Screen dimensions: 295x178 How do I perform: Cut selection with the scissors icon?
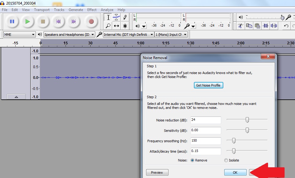pyautogui.click(x=240, y=26)
